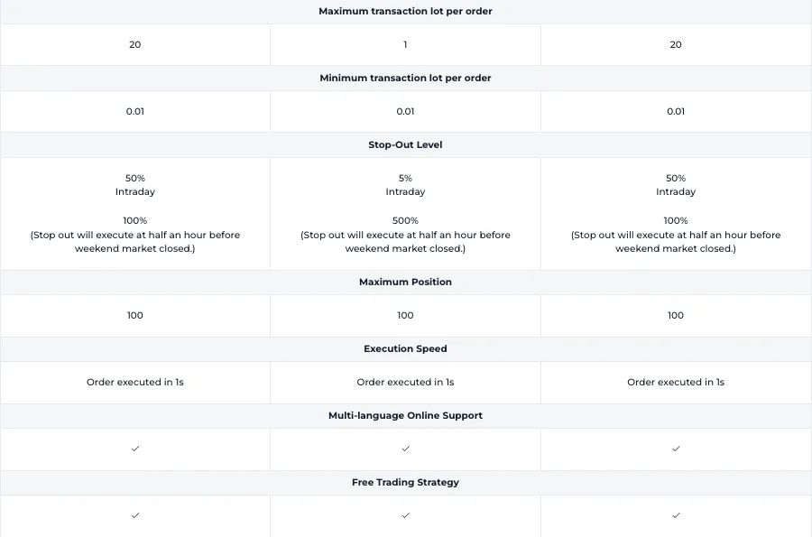
Task: Click the 'Execution Speed' row header
Action: [x=405, y=349]
